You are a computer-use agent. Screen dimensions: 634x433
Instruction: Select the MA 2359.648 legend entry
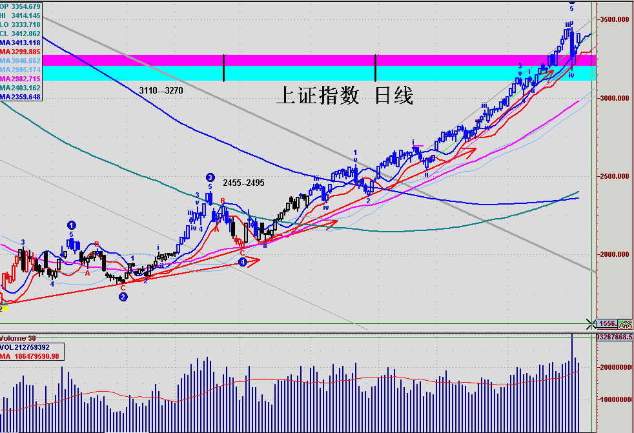coord(20,97)
